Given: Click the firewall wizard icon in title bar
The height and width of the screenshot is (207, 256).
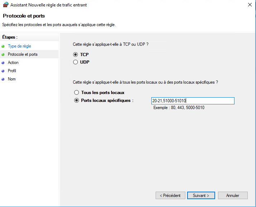Looking at the screenshot, I should pyautogui.click(x=6, y=5).
